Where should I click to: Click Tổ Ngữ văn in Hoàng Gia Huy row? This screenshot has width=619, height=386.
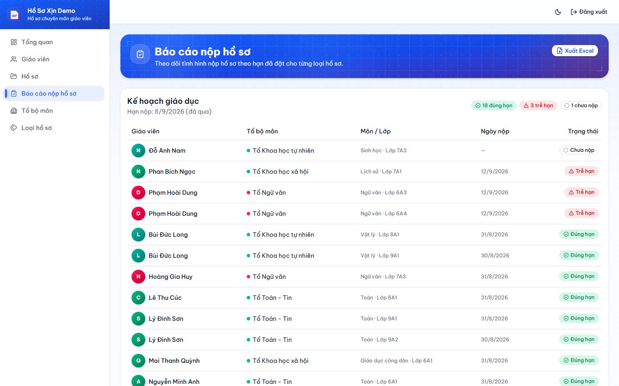(x=269, y=277)
